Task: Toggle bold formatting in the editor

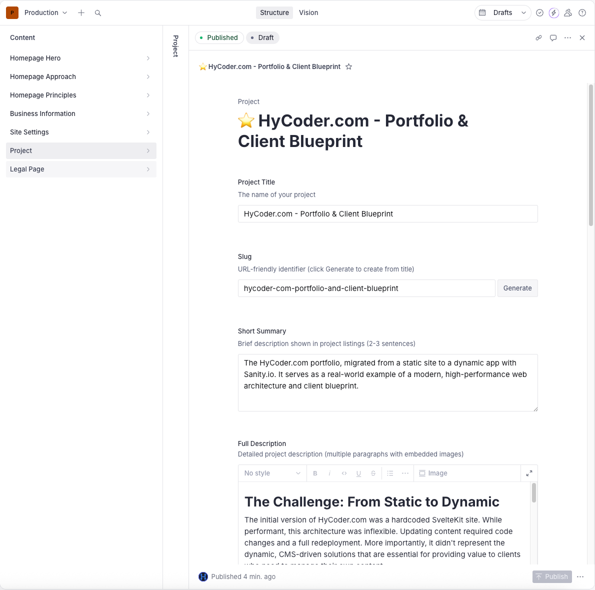Action: point(315,473)
